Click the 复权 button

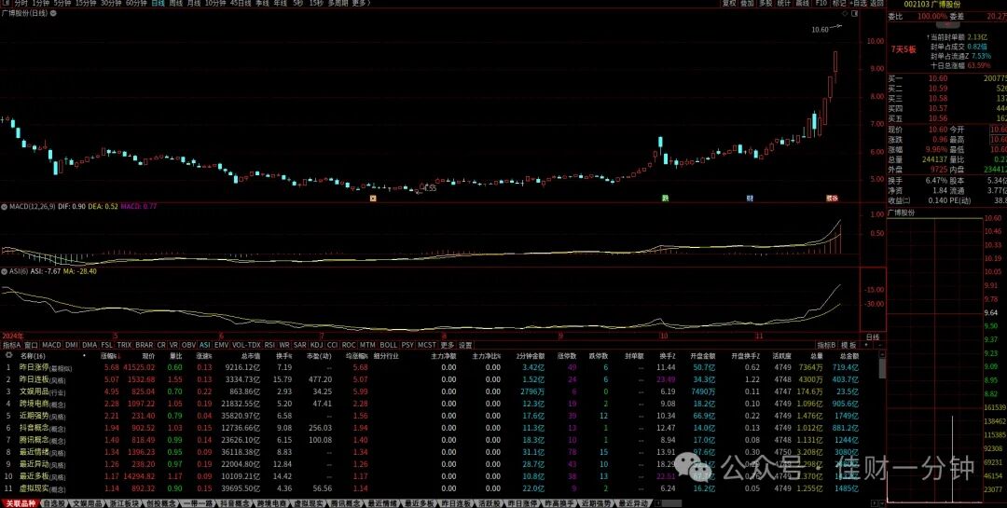click(x=729, y=3)
